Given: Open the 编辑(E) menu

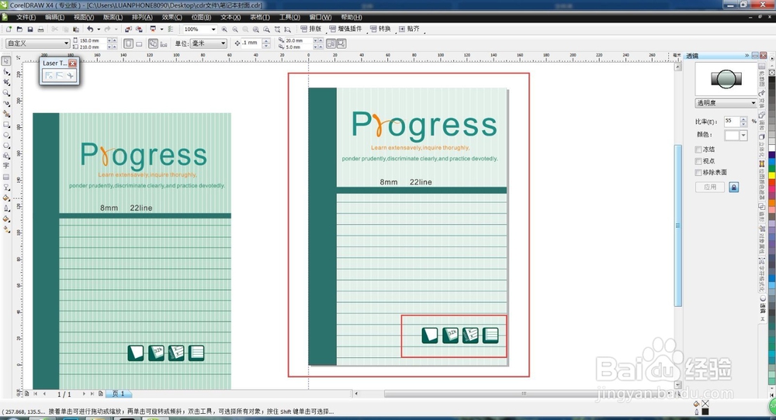Looking at the screenshot, I should tap(54, 17).
